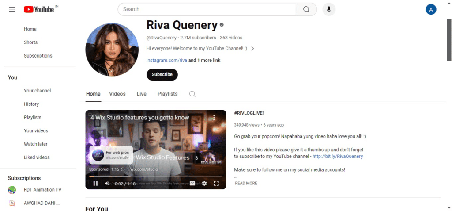Click the ad info circle icon

(x=123, y=169)
